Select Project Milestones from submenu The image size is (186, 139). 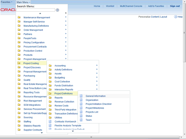tap(95, 108)
